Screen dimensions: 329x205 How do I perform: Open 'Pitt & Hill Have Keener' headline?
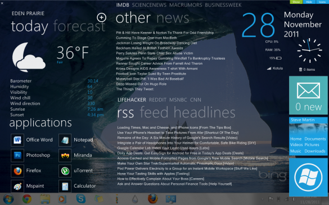coord(165,33)
